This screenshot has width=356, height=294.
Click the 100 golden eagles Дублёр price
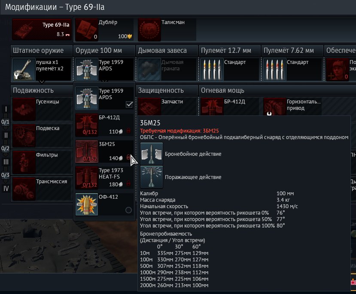[125, 36]
